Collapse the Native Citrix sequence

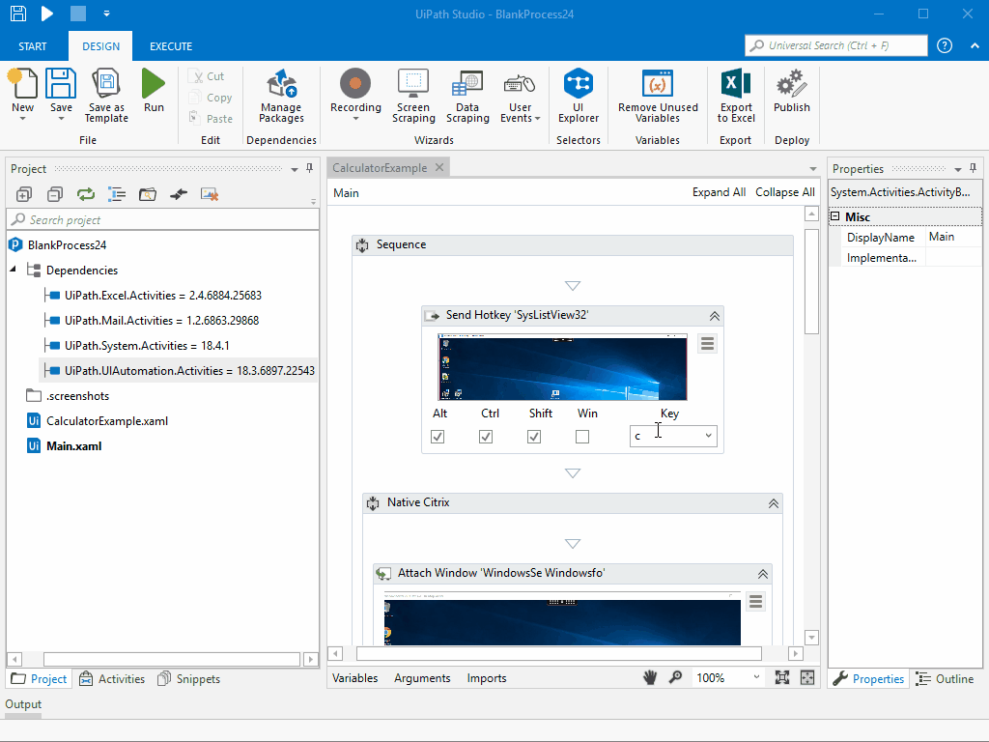pos(774,503)
